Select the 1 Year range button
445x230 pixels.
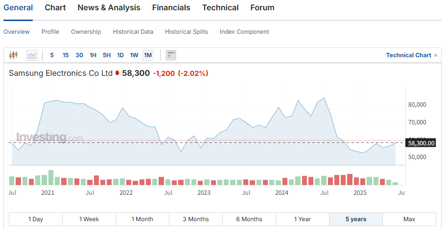[303, 219]
